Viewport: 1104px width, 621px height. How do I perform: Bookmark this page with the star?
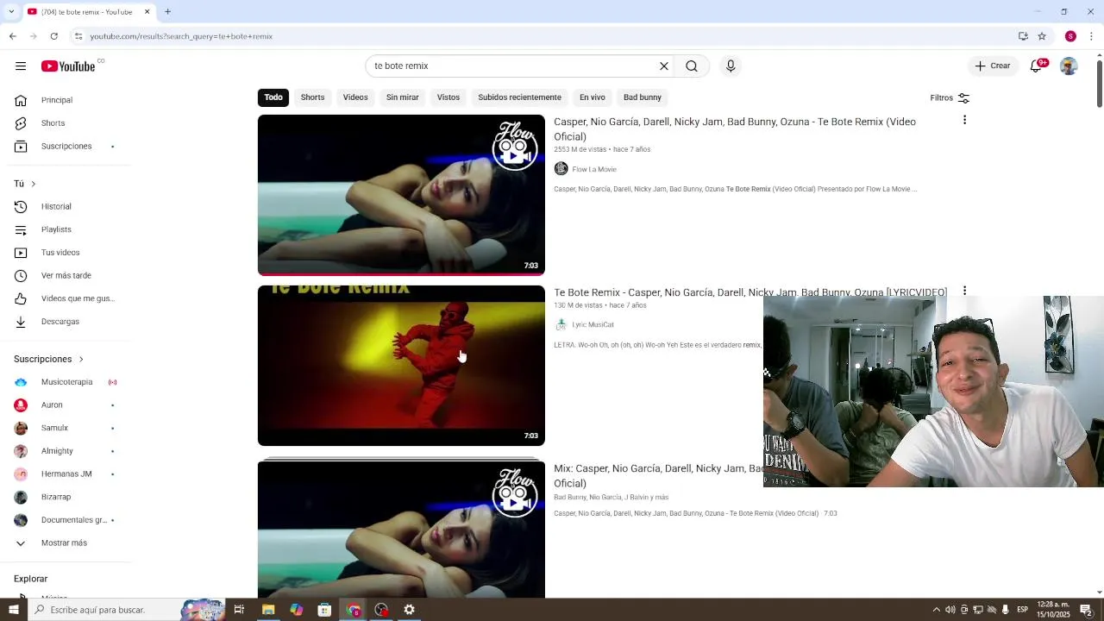pyautogui.click(x=1042, y=36)
